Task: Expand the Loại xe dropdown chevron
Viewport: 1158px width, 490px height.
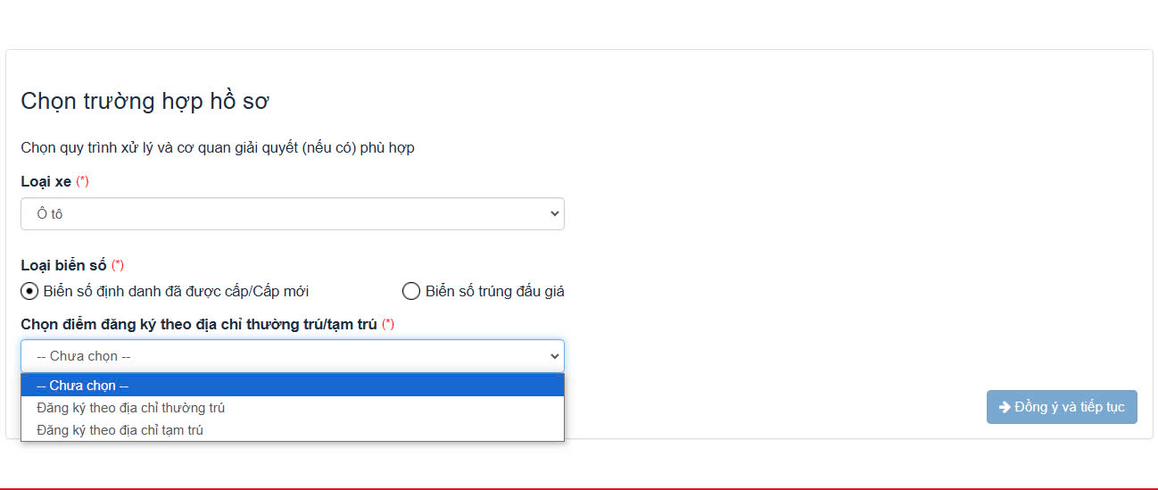Action: pos(554,214)
